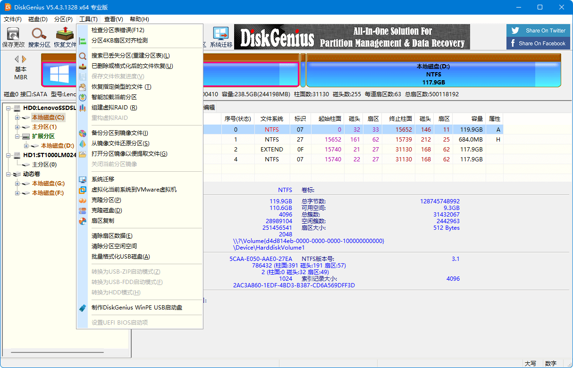Choose 检查分区表错误(F12) from the menu
The image size is (573, 368).
coord(140,30)
